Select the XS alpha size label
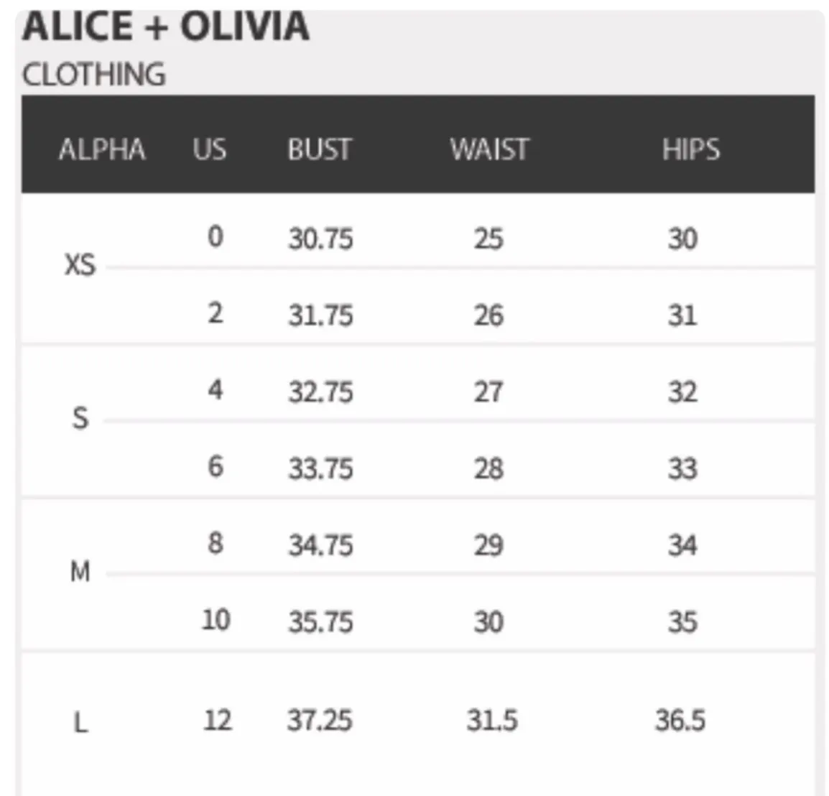 (x=80, y=265)
